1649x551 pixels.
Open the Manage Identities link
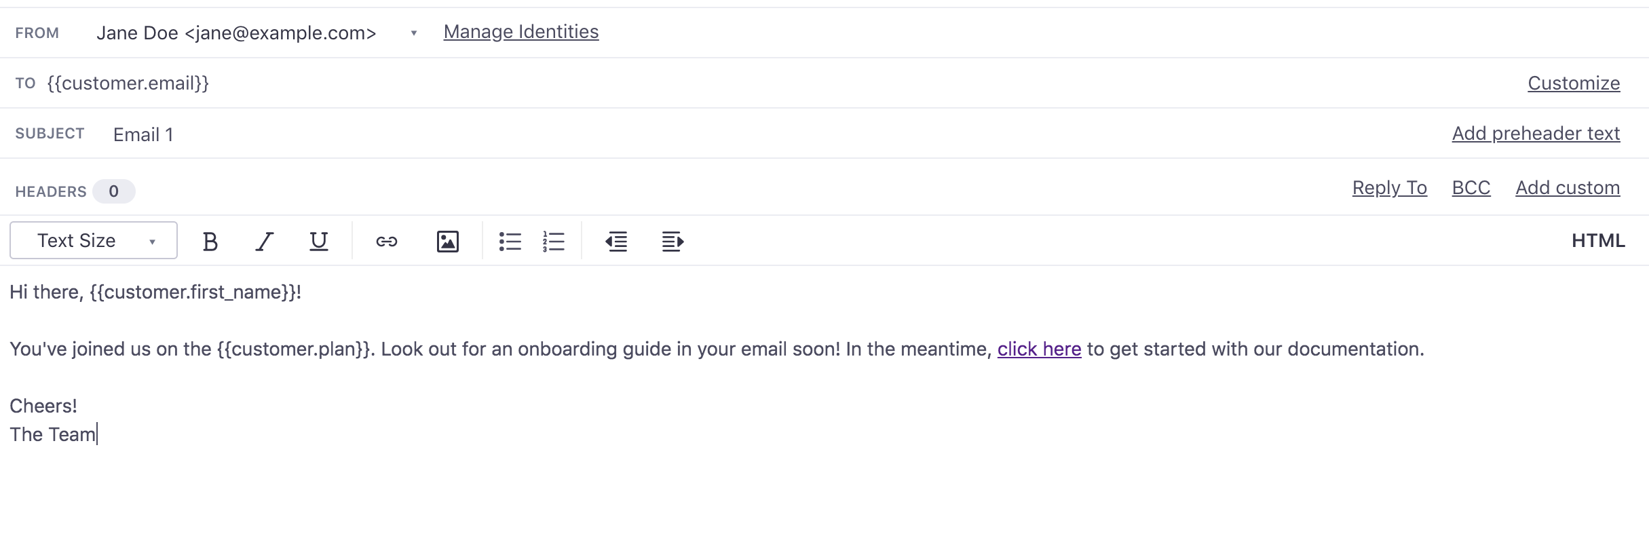tap(520, 32)
